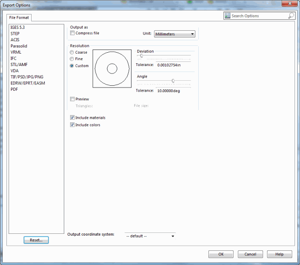Open the Output coordinate system dropdown
The height and width of the screenshot is (265, 300).
pyautogui.click(x=150, y=236)
